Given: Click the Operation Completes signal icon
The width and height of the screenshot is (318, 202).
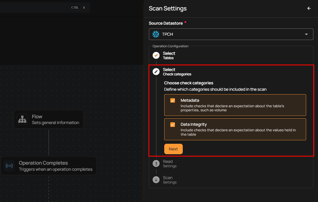Looking at the screenshot, I should pyautogui.click(x=10, y=166).
